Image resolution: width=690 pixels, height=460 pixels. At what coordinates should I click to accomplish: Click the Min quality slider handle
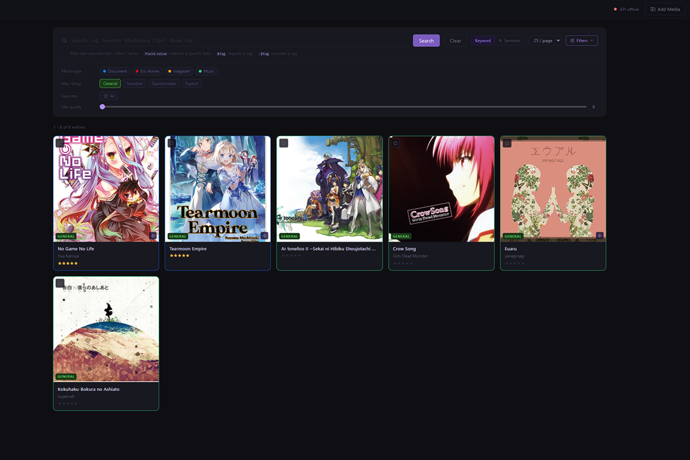[102, 106]
